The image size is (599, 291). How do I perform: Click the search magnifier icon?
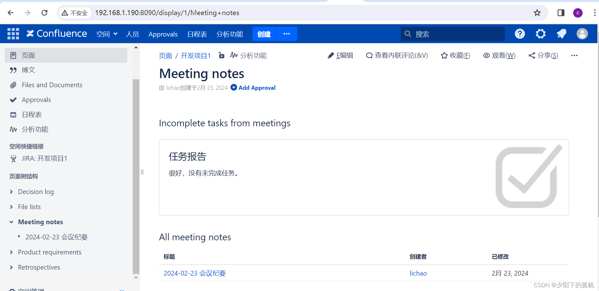click(x=408, y=34)
